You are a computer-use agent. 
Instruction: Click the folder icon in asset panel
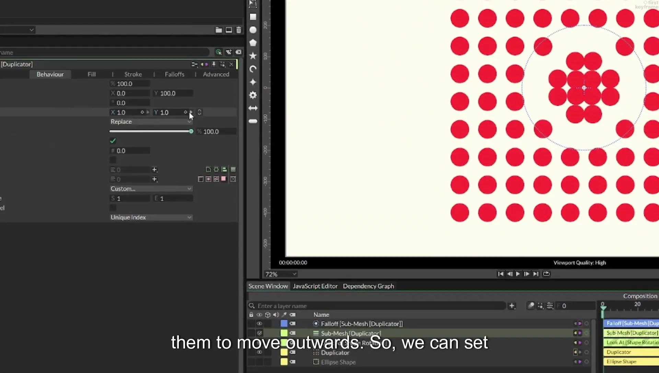219,30
